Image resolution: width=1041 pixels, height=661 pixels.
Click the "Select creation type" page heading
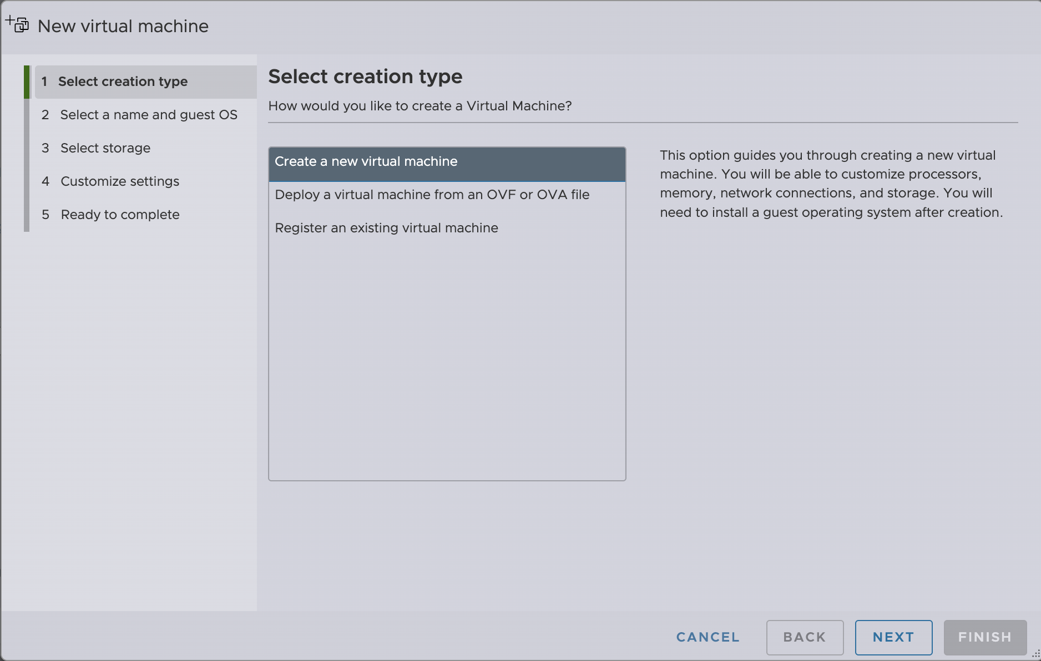tap(365, 76)
